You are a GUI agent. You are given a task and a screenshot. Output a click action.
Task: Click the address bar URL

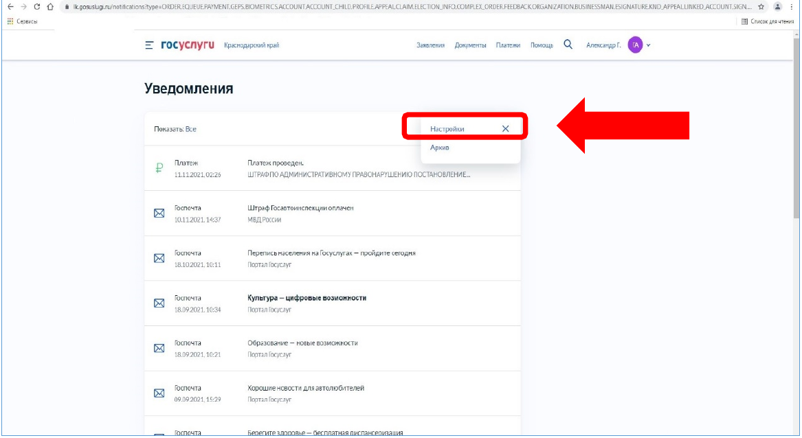pos(412,7)
